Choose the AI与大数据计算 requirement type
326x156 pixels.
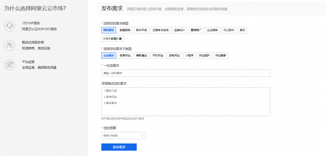(x=113, y=39)
